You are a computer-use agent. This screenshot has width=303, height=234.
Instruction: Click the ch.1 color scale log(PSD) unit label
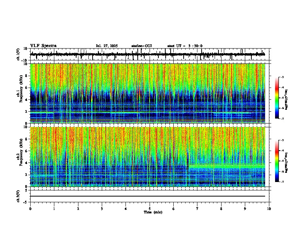pos(287,100)
